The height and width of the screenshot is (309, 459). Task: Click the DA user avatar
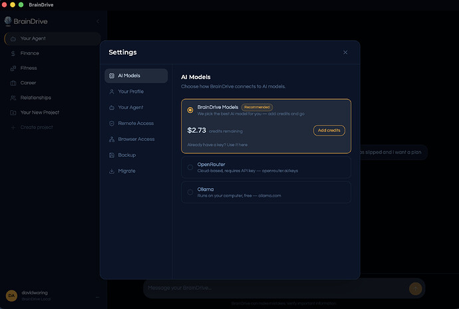click(x=11, y=296)
